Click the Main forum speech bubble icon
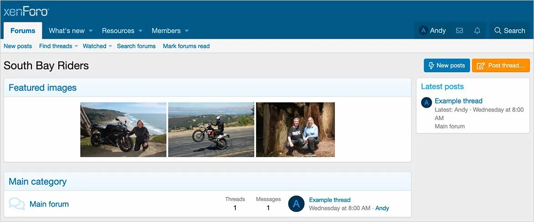This screenshot has width=534, height=222. coord(17,204)
